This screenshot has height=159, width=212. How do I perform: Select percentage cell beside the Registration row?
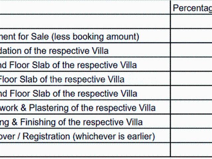click(191, 136)
